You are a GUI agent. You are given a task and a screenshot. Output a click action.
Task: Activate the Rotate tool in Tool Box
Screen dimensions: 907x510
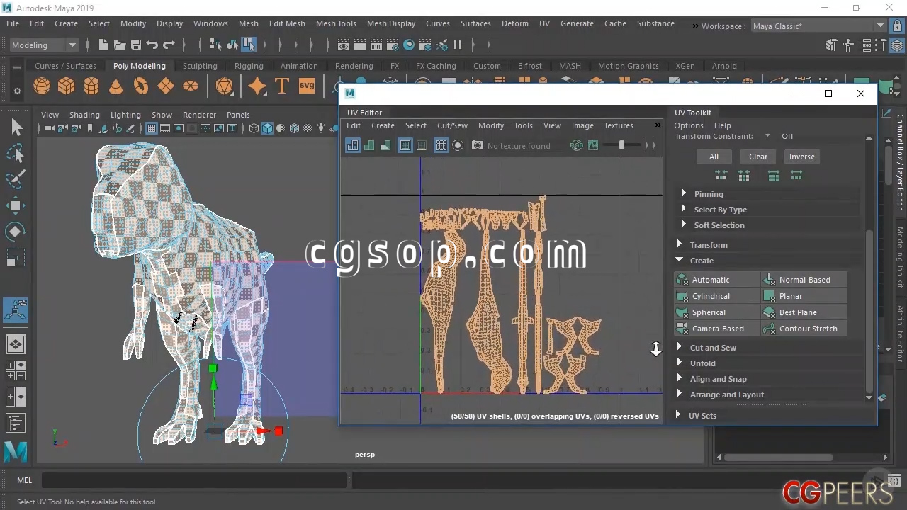click(x=16, y=232)
